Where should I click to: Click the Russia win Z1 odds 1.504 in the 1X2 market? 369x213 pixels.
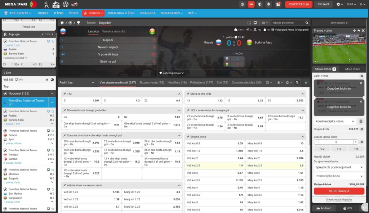point(81,101)
